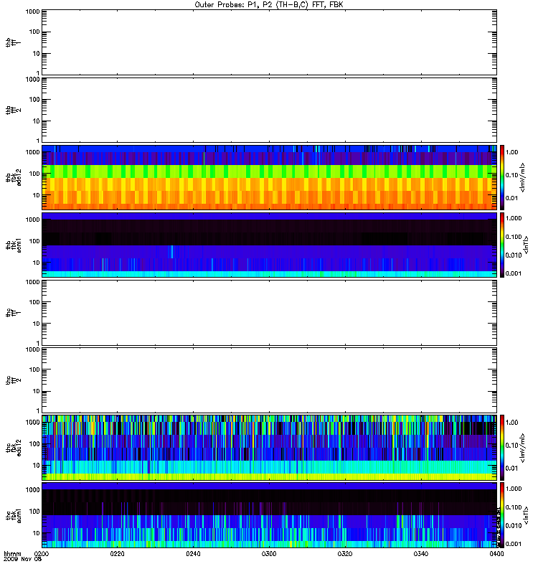Click the 'thb fft 1' y-axis title
538x574 pixels.
point(14,42)
